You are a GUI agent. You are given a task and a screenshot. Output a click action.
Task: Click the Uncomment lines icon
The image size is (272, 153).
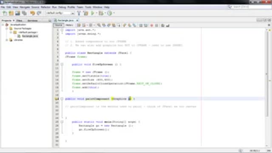coord(168,25)
